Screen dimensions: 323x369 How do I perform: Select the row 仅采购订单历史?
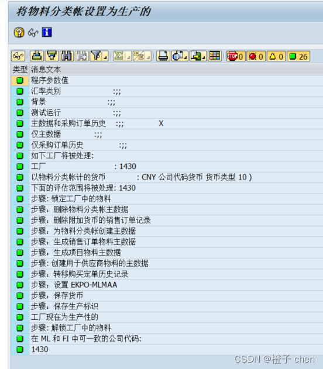167,145
